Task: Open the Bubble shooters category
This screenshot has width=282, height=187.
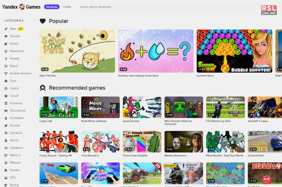Action: (21, 73)
